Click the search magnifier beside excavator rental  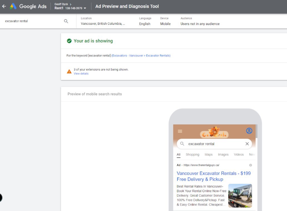(66, 21)
